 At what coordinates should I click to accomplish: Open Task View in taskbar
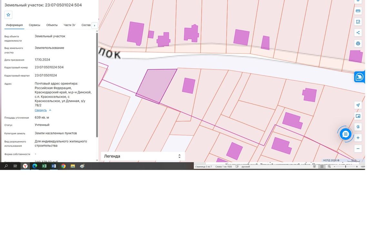pyautogui.click(x=15, y=166)
